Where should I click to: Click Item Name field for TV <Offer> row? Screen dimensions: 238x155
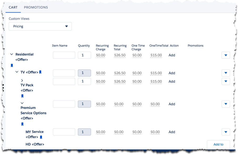tap(64, 73)
